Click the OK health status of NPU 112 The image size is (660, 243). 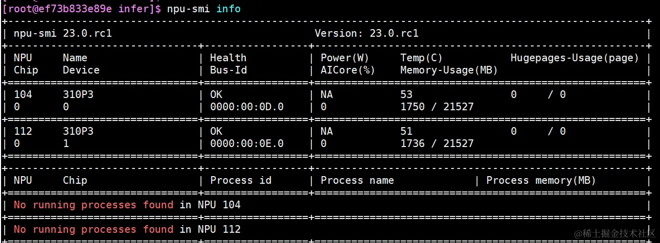(x=216, y=131)
